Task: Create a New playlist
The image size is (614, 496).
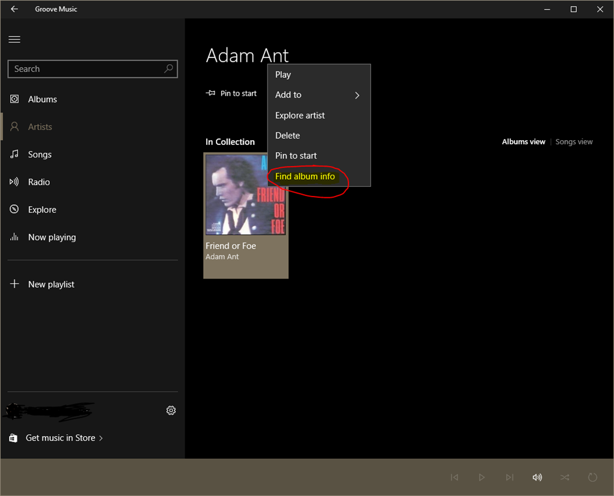Action: coord(92,284)
